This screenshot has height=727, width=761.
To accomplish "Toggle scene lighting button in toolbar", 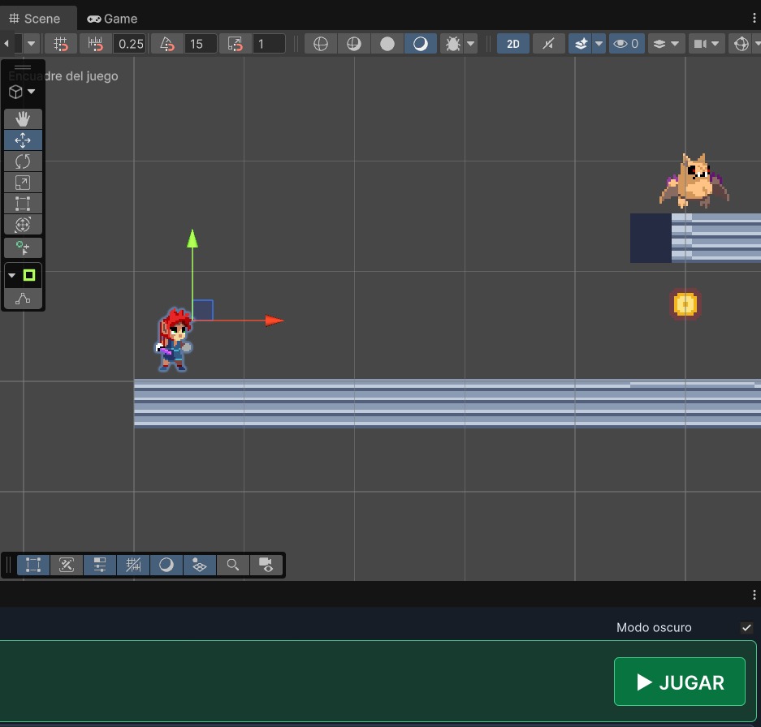I will point(421,44).
